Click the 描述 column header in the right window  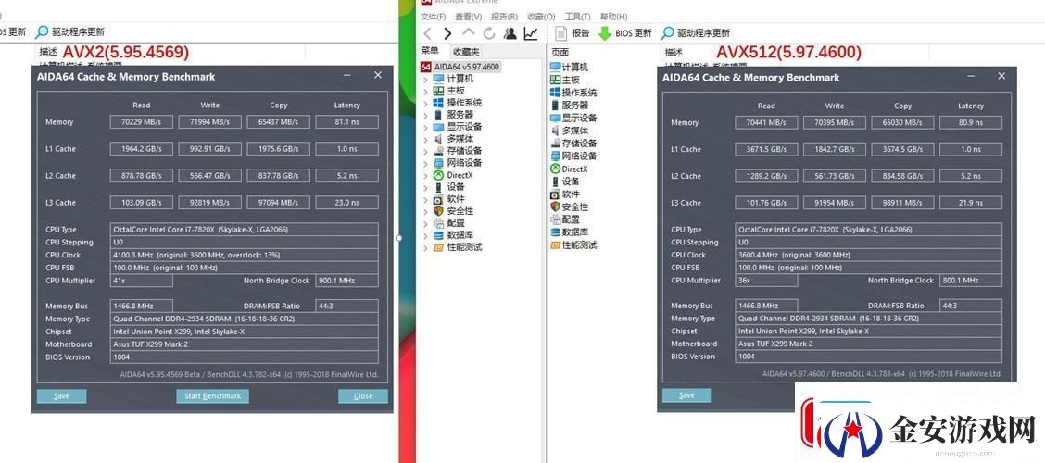click(x=674, y=52)
